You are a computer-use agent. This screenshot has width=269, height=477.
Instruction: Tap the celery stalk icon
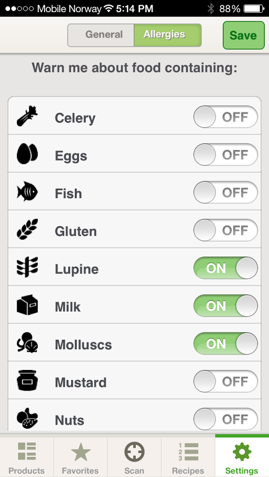click(x=27, y=116)
